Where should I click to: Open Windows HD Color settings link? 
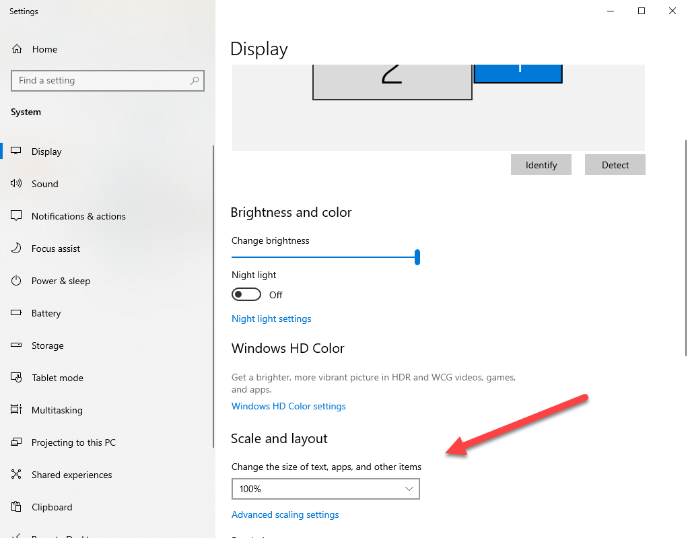(289, 406)
